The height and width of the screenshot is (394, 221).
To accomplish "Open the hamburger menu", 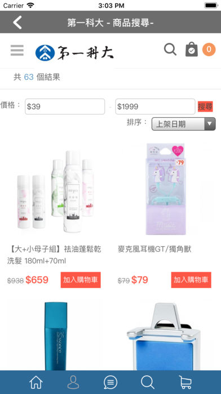I will pos(17,50).
